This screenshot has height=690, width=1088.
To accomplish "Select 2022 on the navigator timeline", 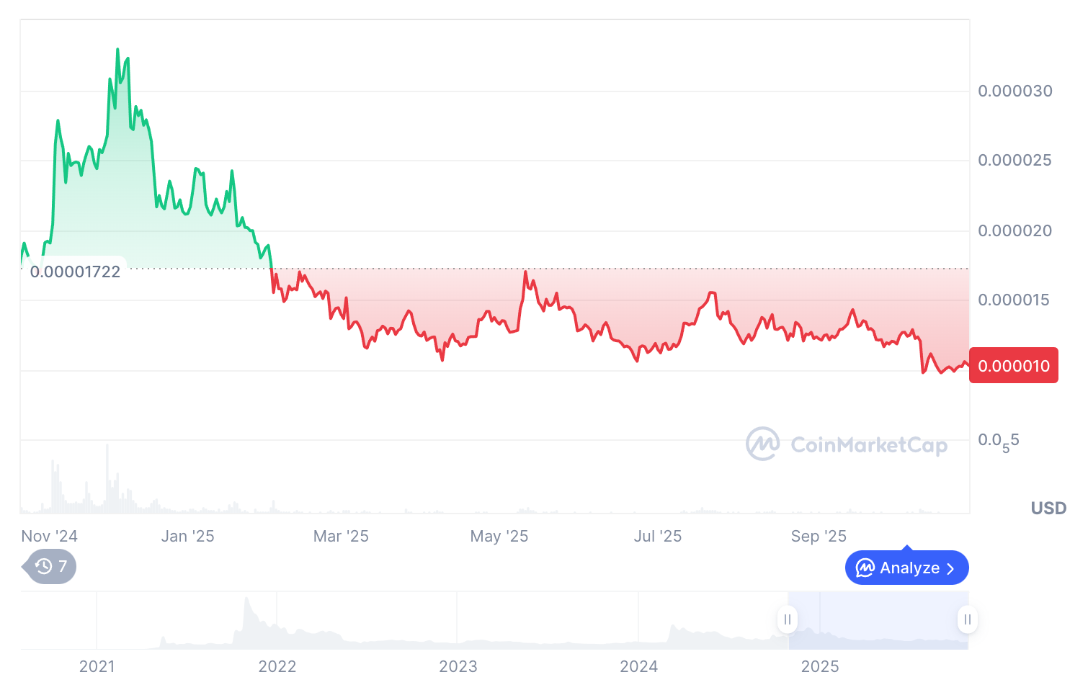I will [277, 666].
